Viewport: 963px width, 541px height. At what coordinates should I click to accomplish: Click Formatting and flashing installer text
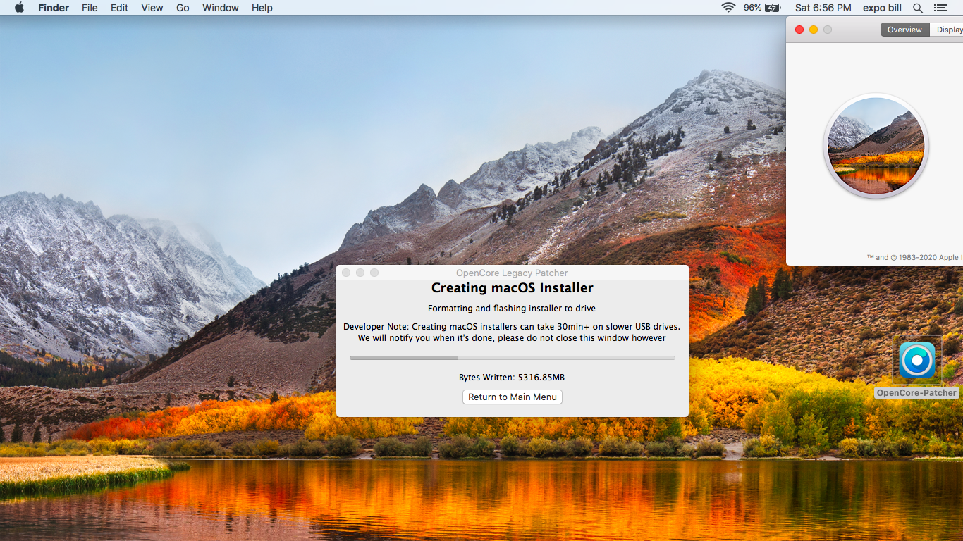point(512,308)
